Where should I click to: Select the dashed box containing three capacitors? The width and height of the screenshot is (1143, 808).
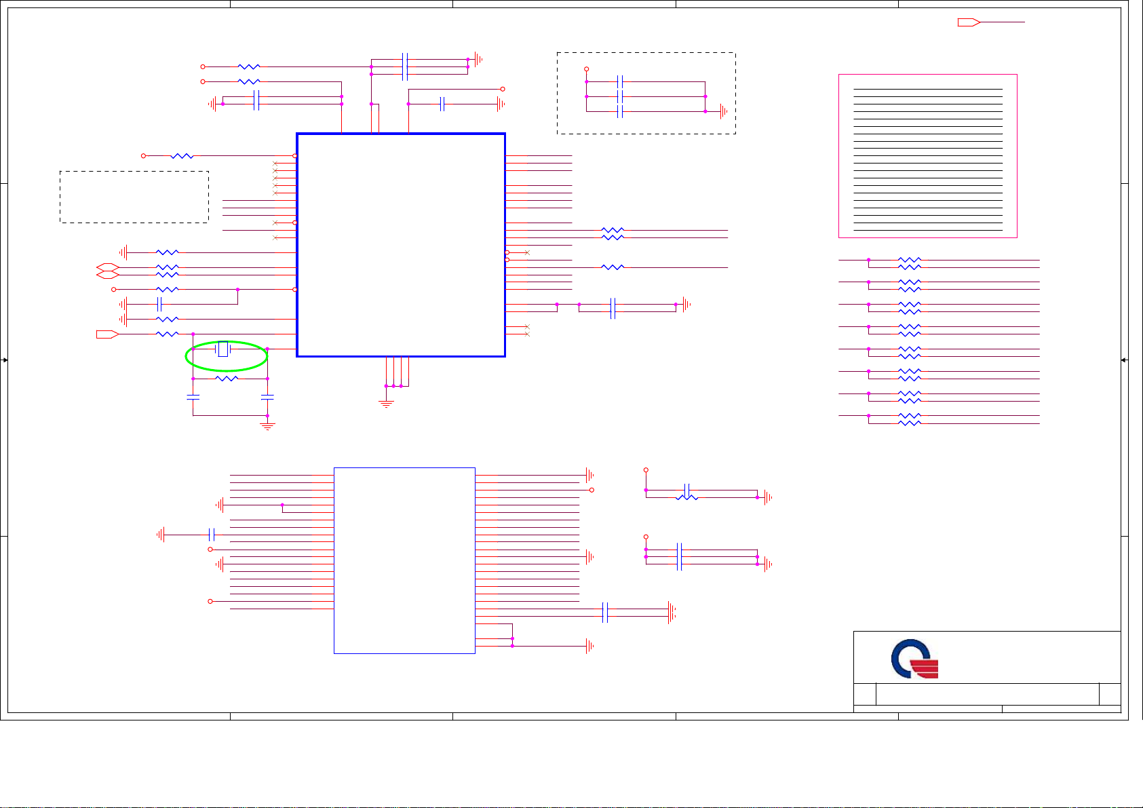click(x=646, y=93)
